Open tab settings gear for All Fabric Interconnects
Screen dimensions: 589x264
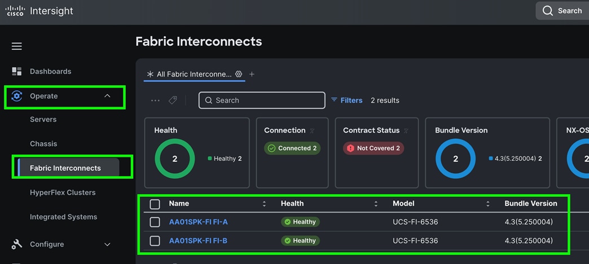[x=239, y=74]
